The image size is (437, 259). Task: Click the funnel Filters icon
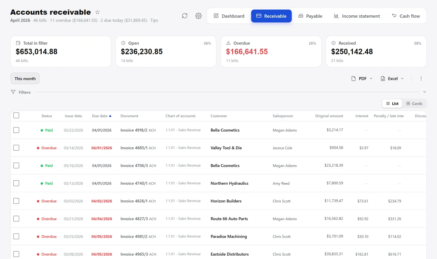(x=13, y=92)
